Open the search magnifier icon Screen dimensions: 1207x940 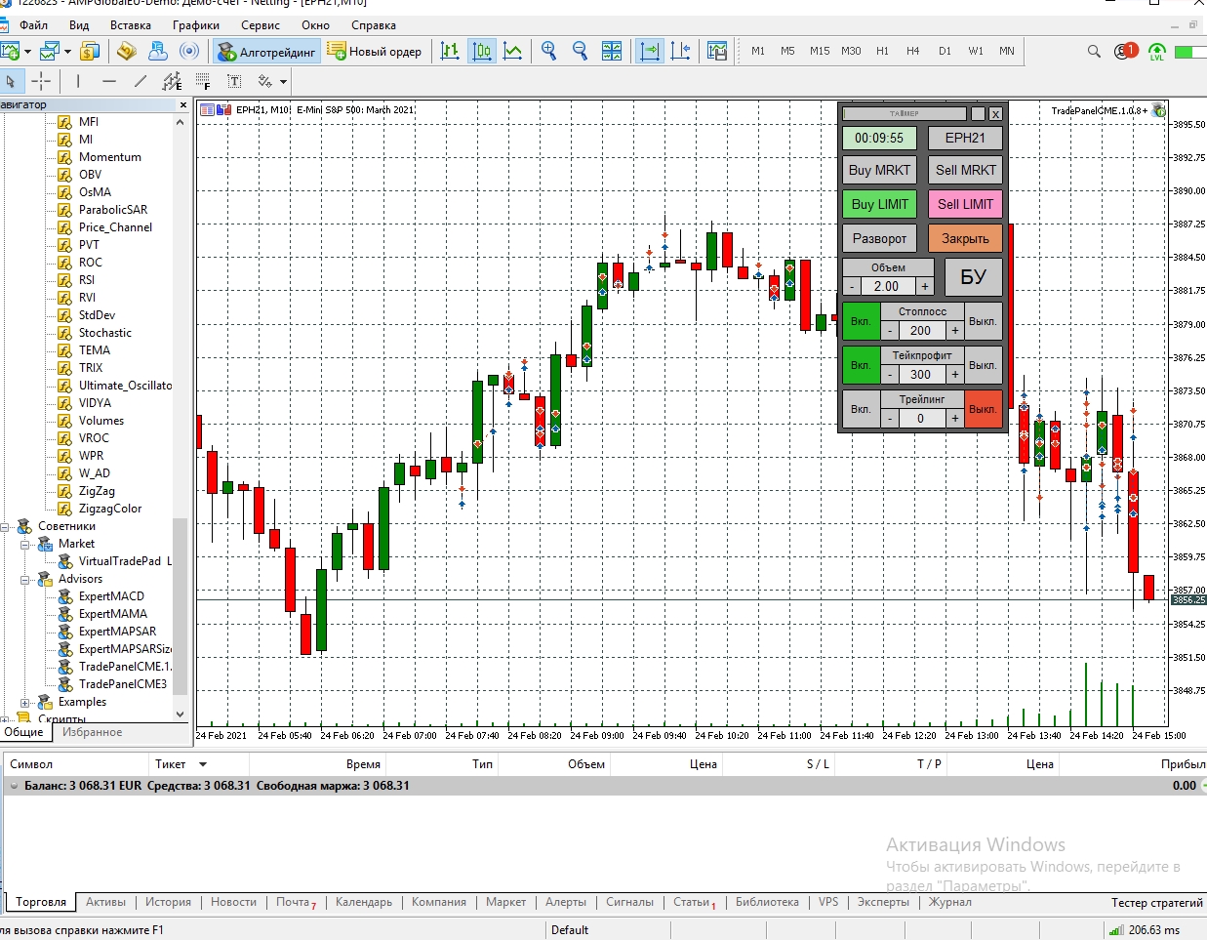click(x=1094, y=51)
